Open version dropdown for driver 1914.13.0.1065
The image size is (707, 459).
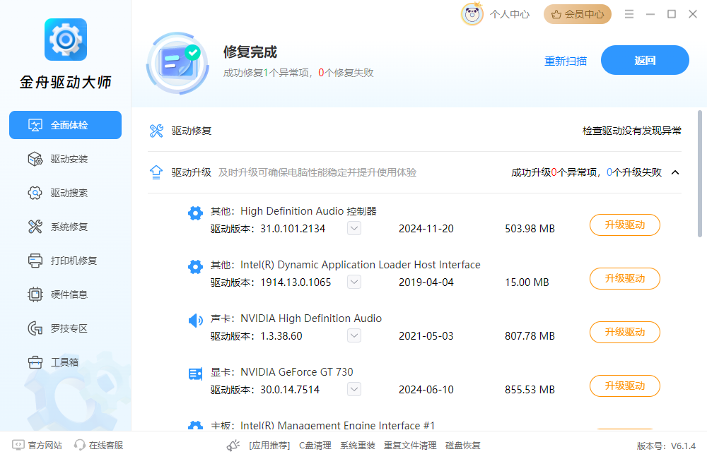tap(354, 282)
